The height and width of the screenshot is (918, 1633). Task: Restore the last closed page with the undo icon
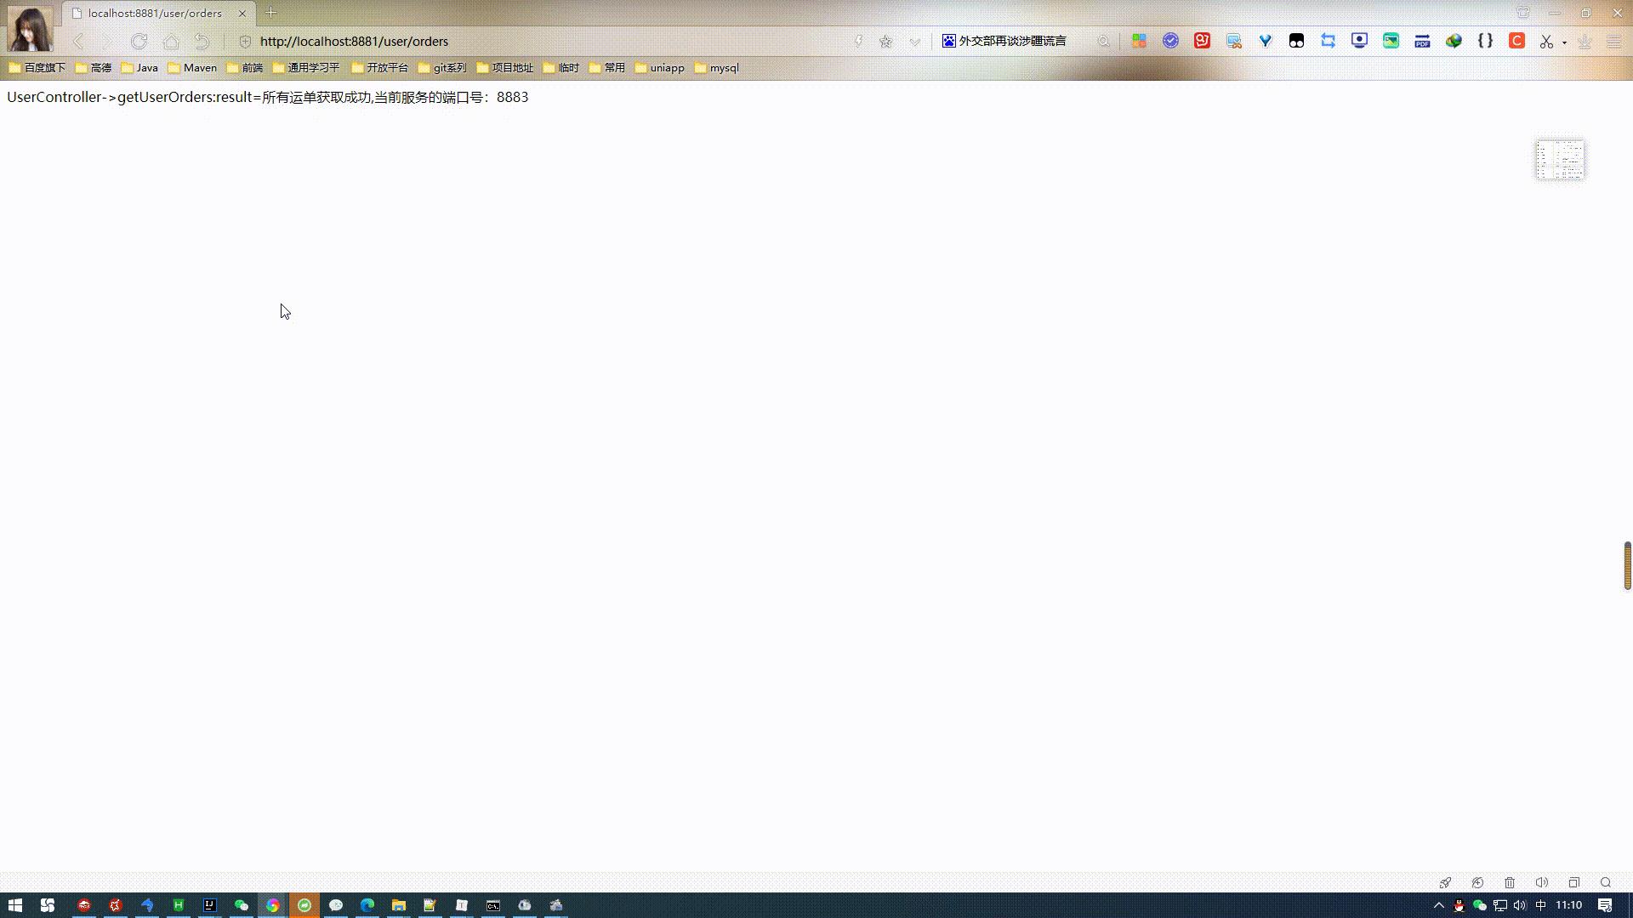202,41
